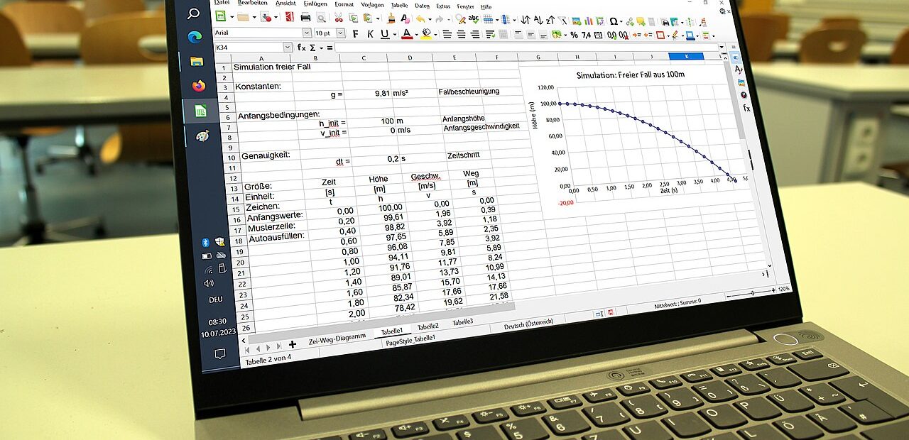
Task: Switch to the Zei-Weg-Diagramm sheet tab
Action: click(337, 339)
